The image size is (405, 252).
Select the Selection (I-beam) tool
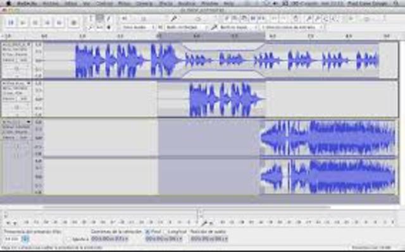[90, 18]
